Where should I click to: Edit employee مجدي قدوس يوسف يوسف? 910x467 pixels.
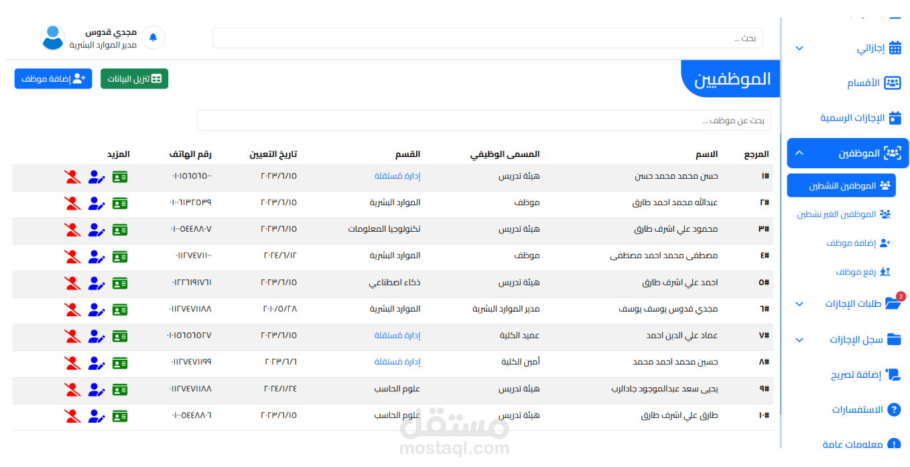pyautogui.click(x=96, y=310)
